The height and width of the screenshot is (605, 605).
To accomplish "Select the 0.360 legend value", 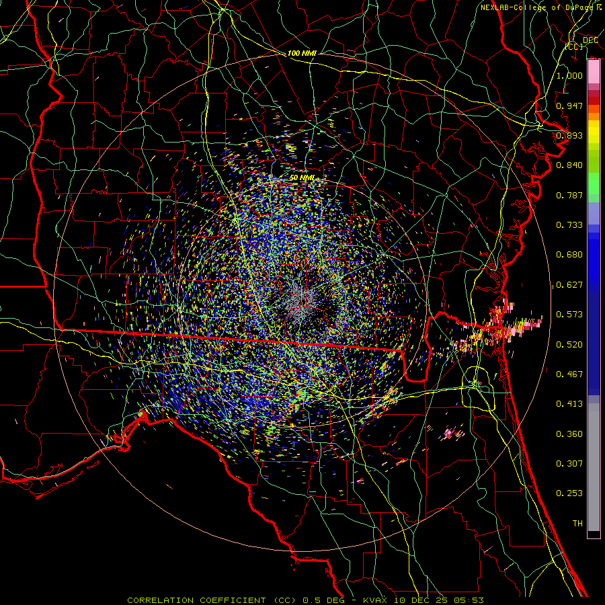I will (569, 434).
